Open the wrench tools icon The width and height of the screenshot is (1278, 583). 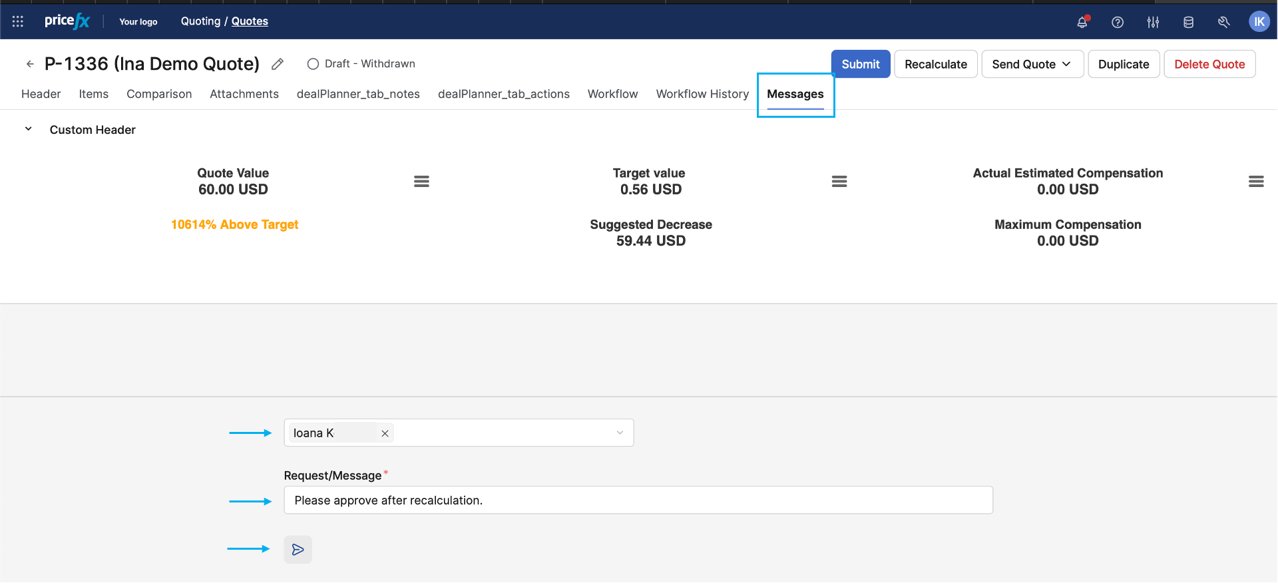(1223, 22)
